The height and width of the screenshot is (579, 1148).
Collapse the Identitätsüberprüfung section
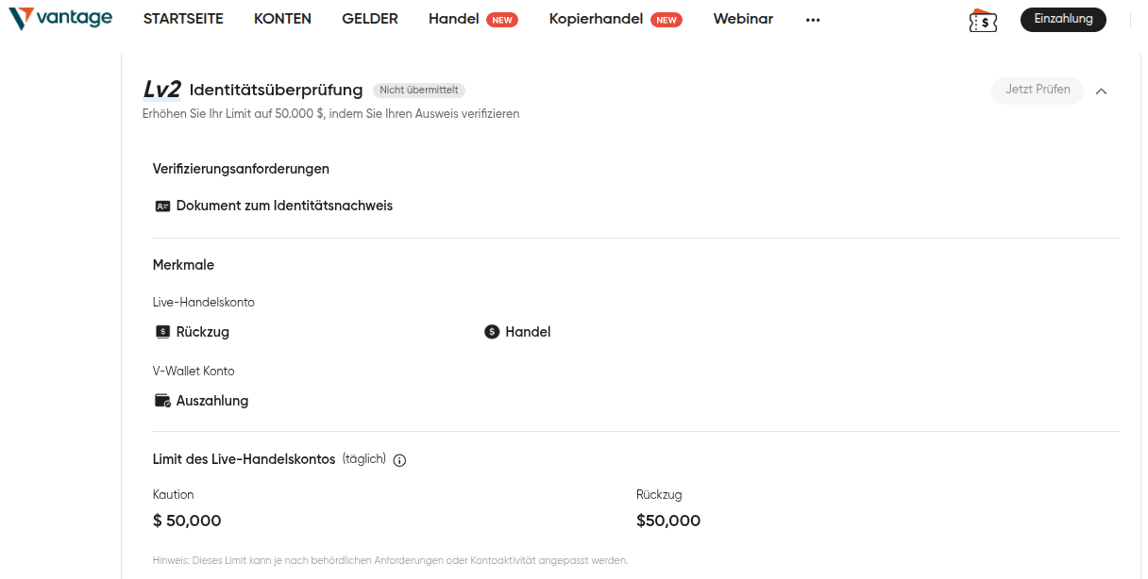tap(1101, 91)
